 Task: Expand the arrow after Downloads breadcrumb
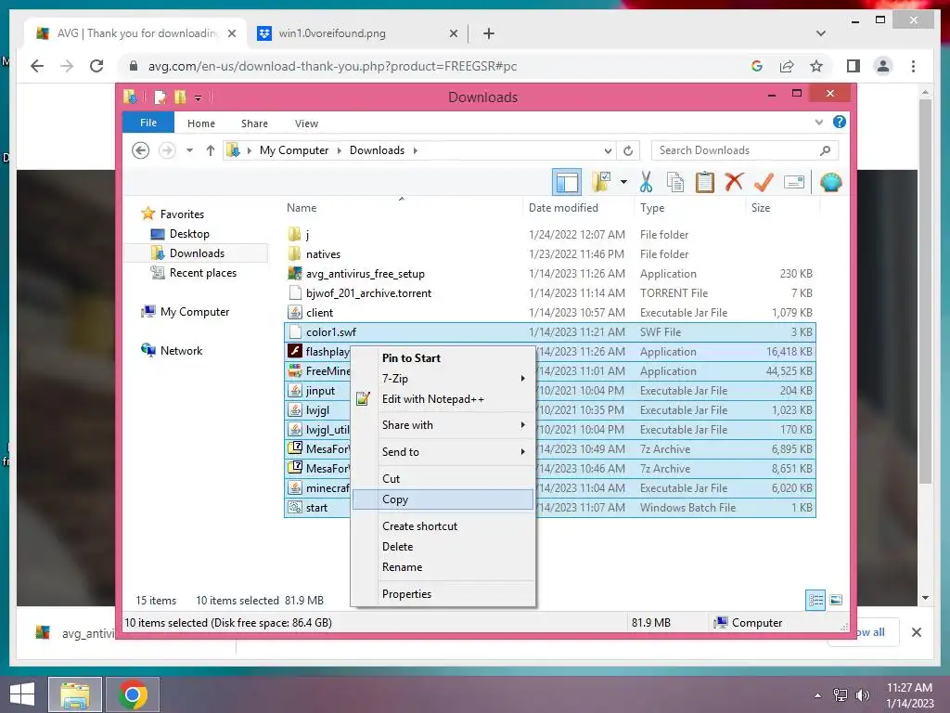coord(416,150)
